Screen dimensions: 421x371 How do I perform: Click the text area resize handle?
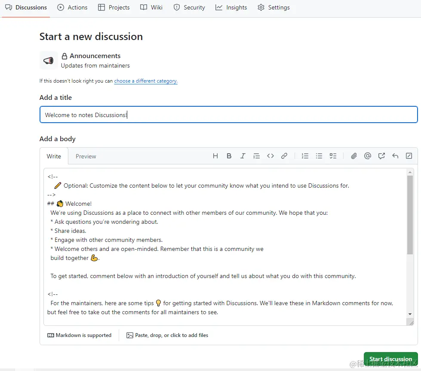coord(411,323)
